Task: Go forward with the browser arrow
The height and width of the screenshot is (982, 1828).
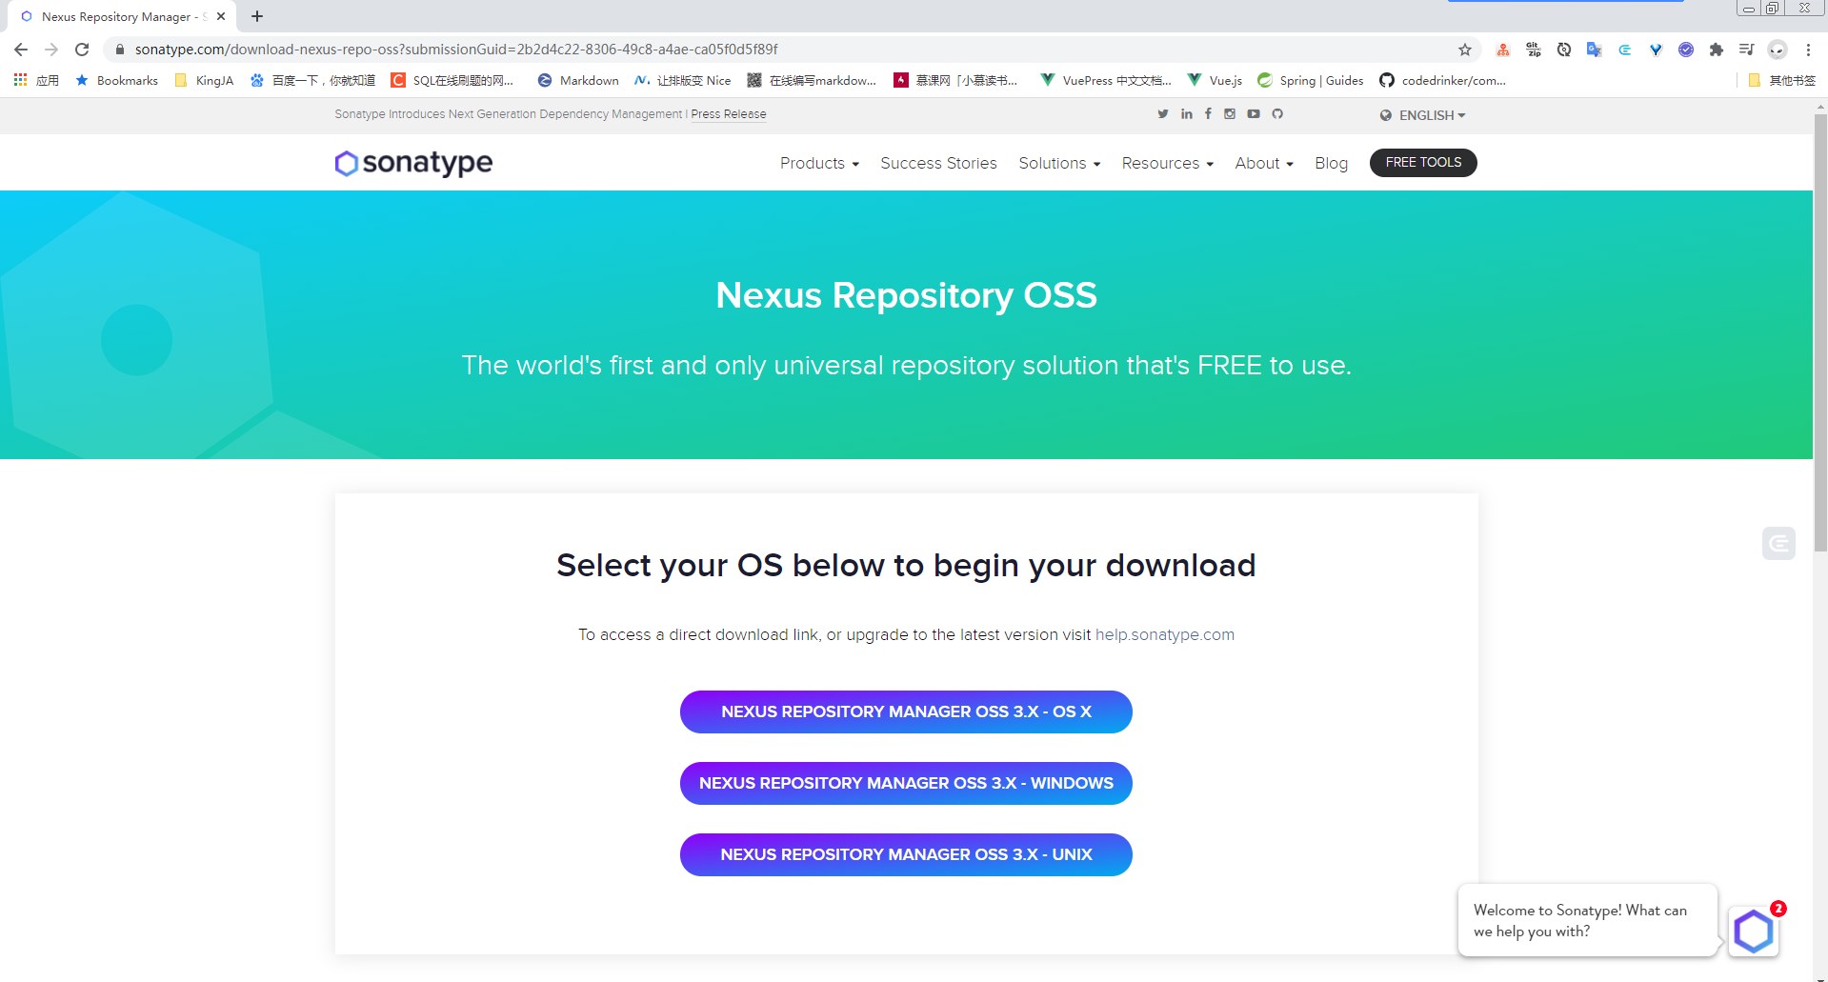Action: (51, 50)
